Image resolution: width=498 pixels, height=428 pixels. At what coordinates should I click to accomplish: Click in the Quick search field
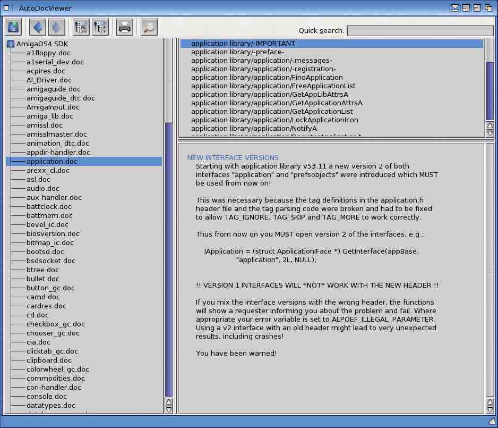pos(419,31)
